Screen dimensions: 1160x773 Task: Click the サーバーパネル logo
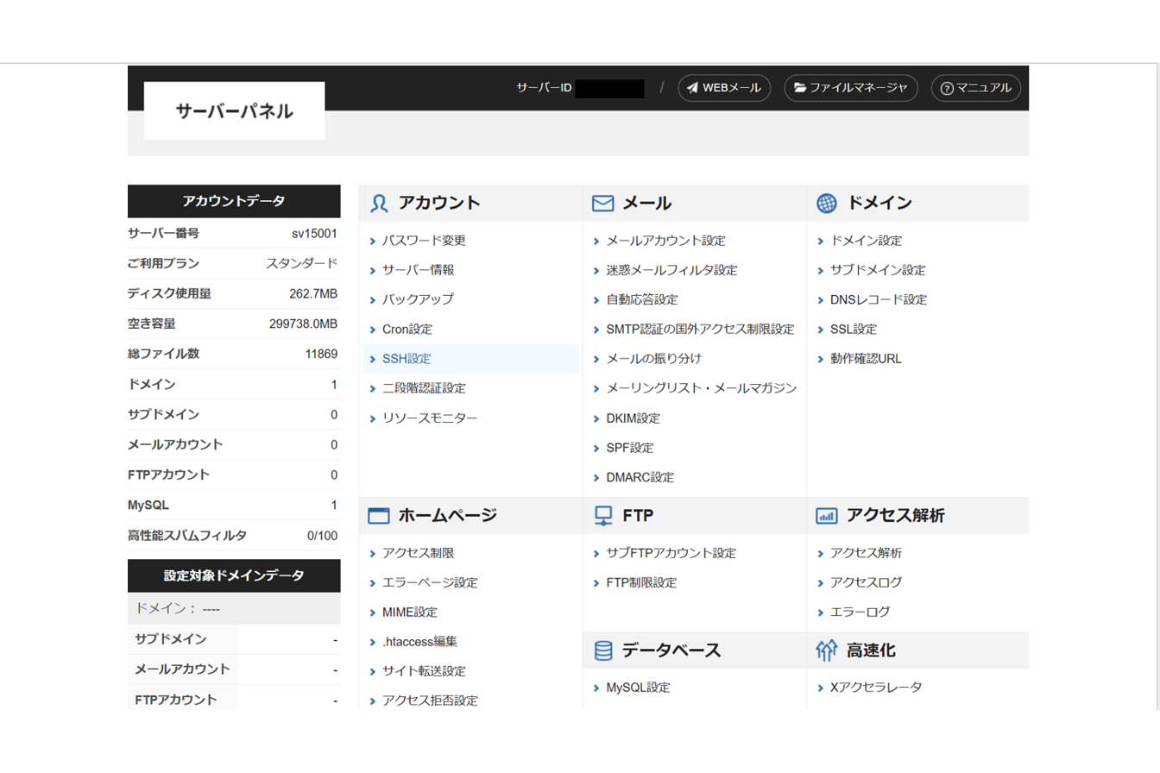coord(234,110)
